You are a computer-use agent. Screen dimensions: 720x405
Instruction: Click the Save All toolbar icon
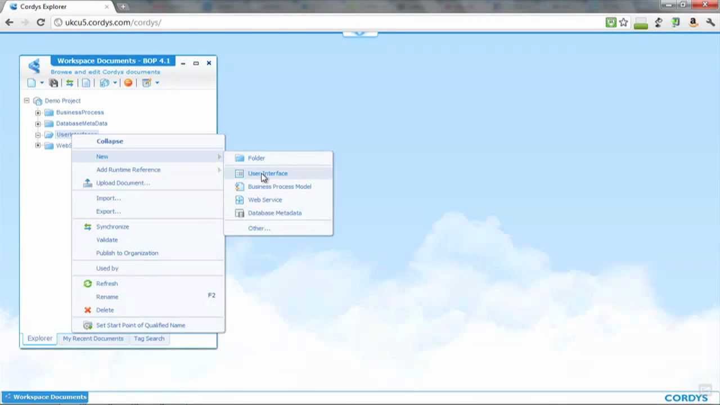pos(53,83)
